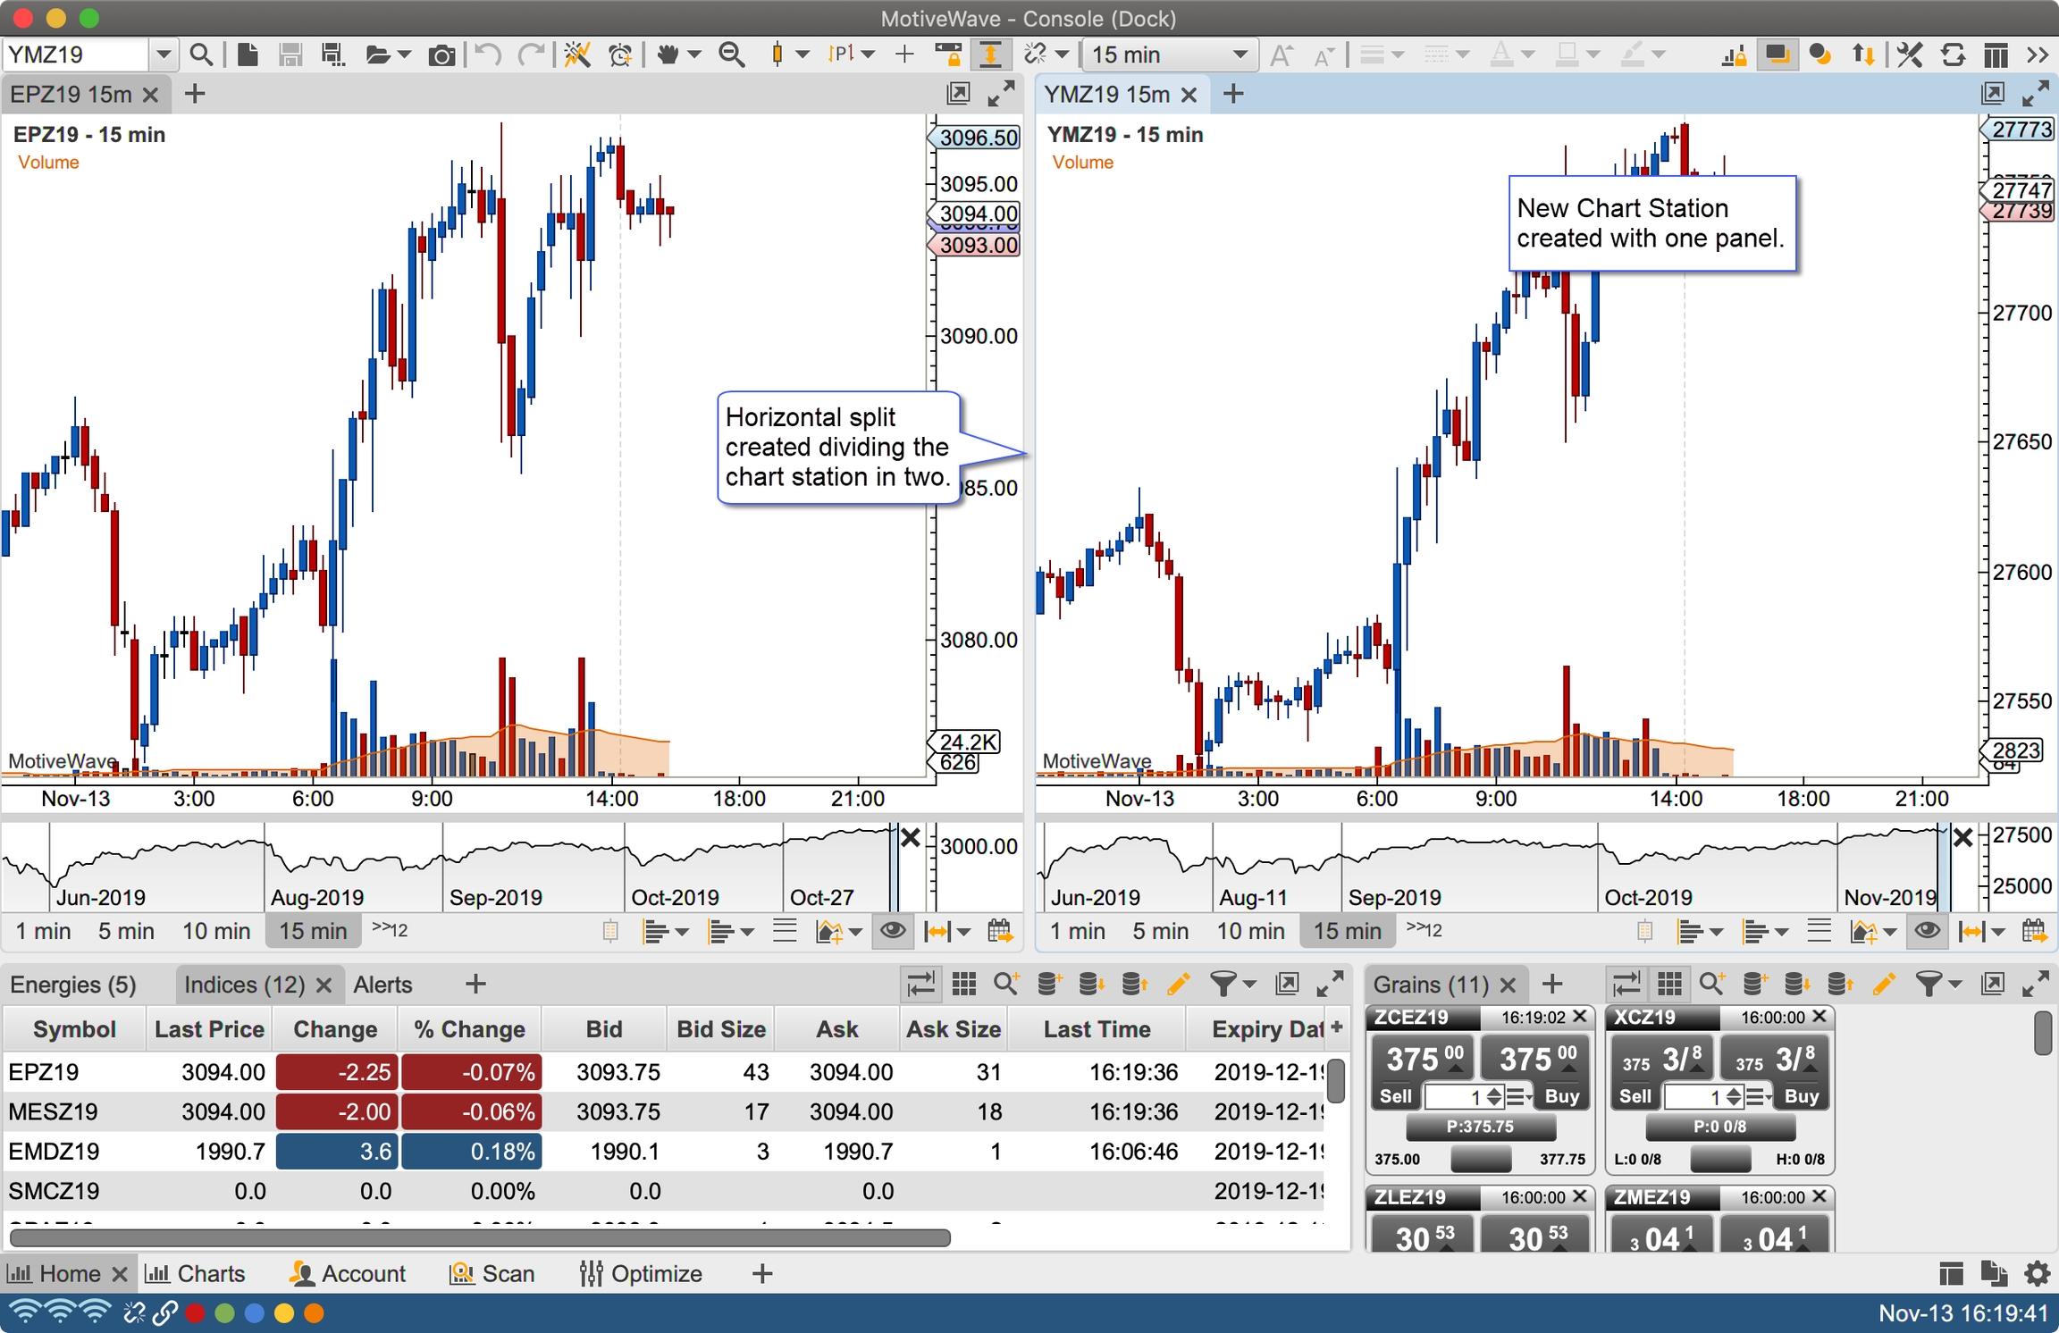Click the redo arrow in toolbar

[531, 54]
